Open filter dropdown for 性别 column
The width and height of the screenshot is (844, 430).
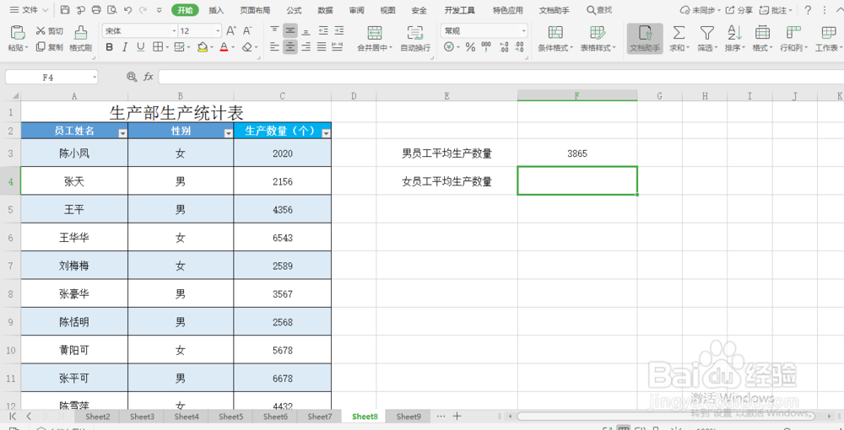click(228, 133)
